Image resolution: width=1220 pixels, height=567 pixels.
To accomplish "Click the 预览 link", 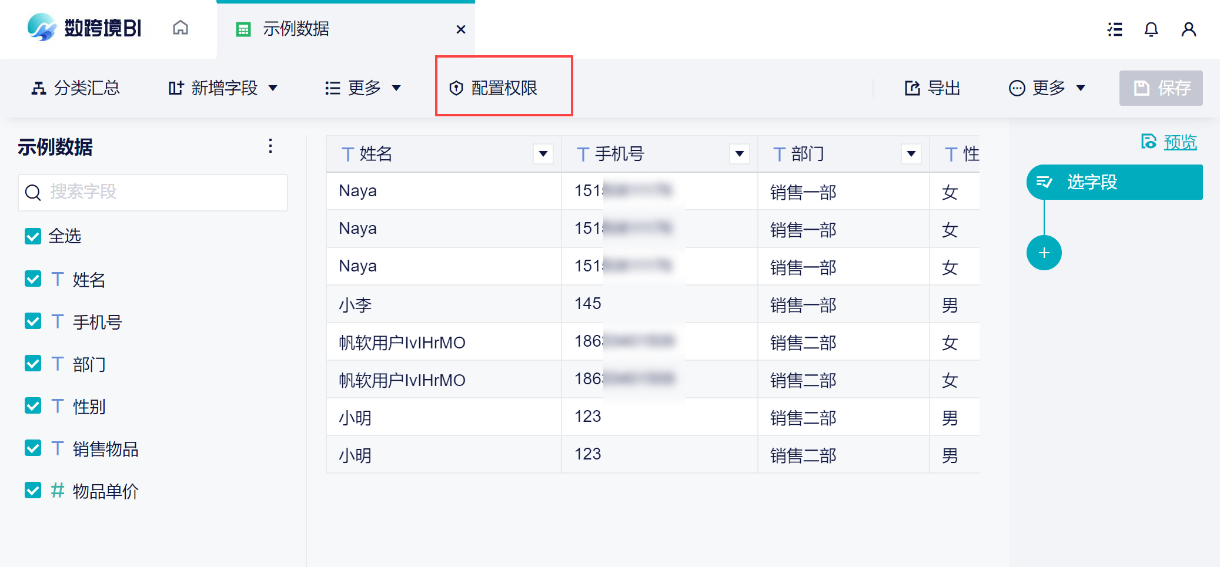I will click(1179, 142).
